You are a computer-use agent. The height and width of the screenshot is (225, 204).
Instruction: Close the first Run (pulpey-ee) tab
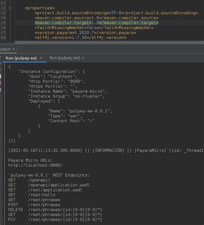click(41, 58)
